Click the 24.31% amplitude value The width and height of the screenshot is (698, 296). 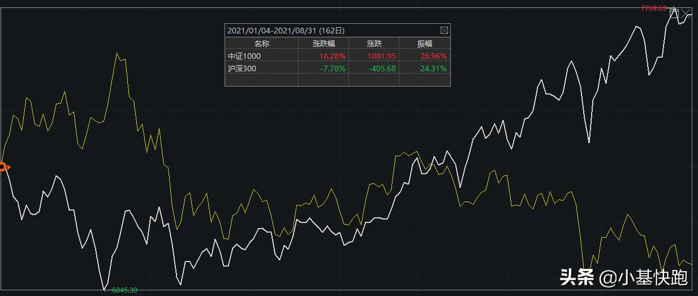click(x=433, y=68)
